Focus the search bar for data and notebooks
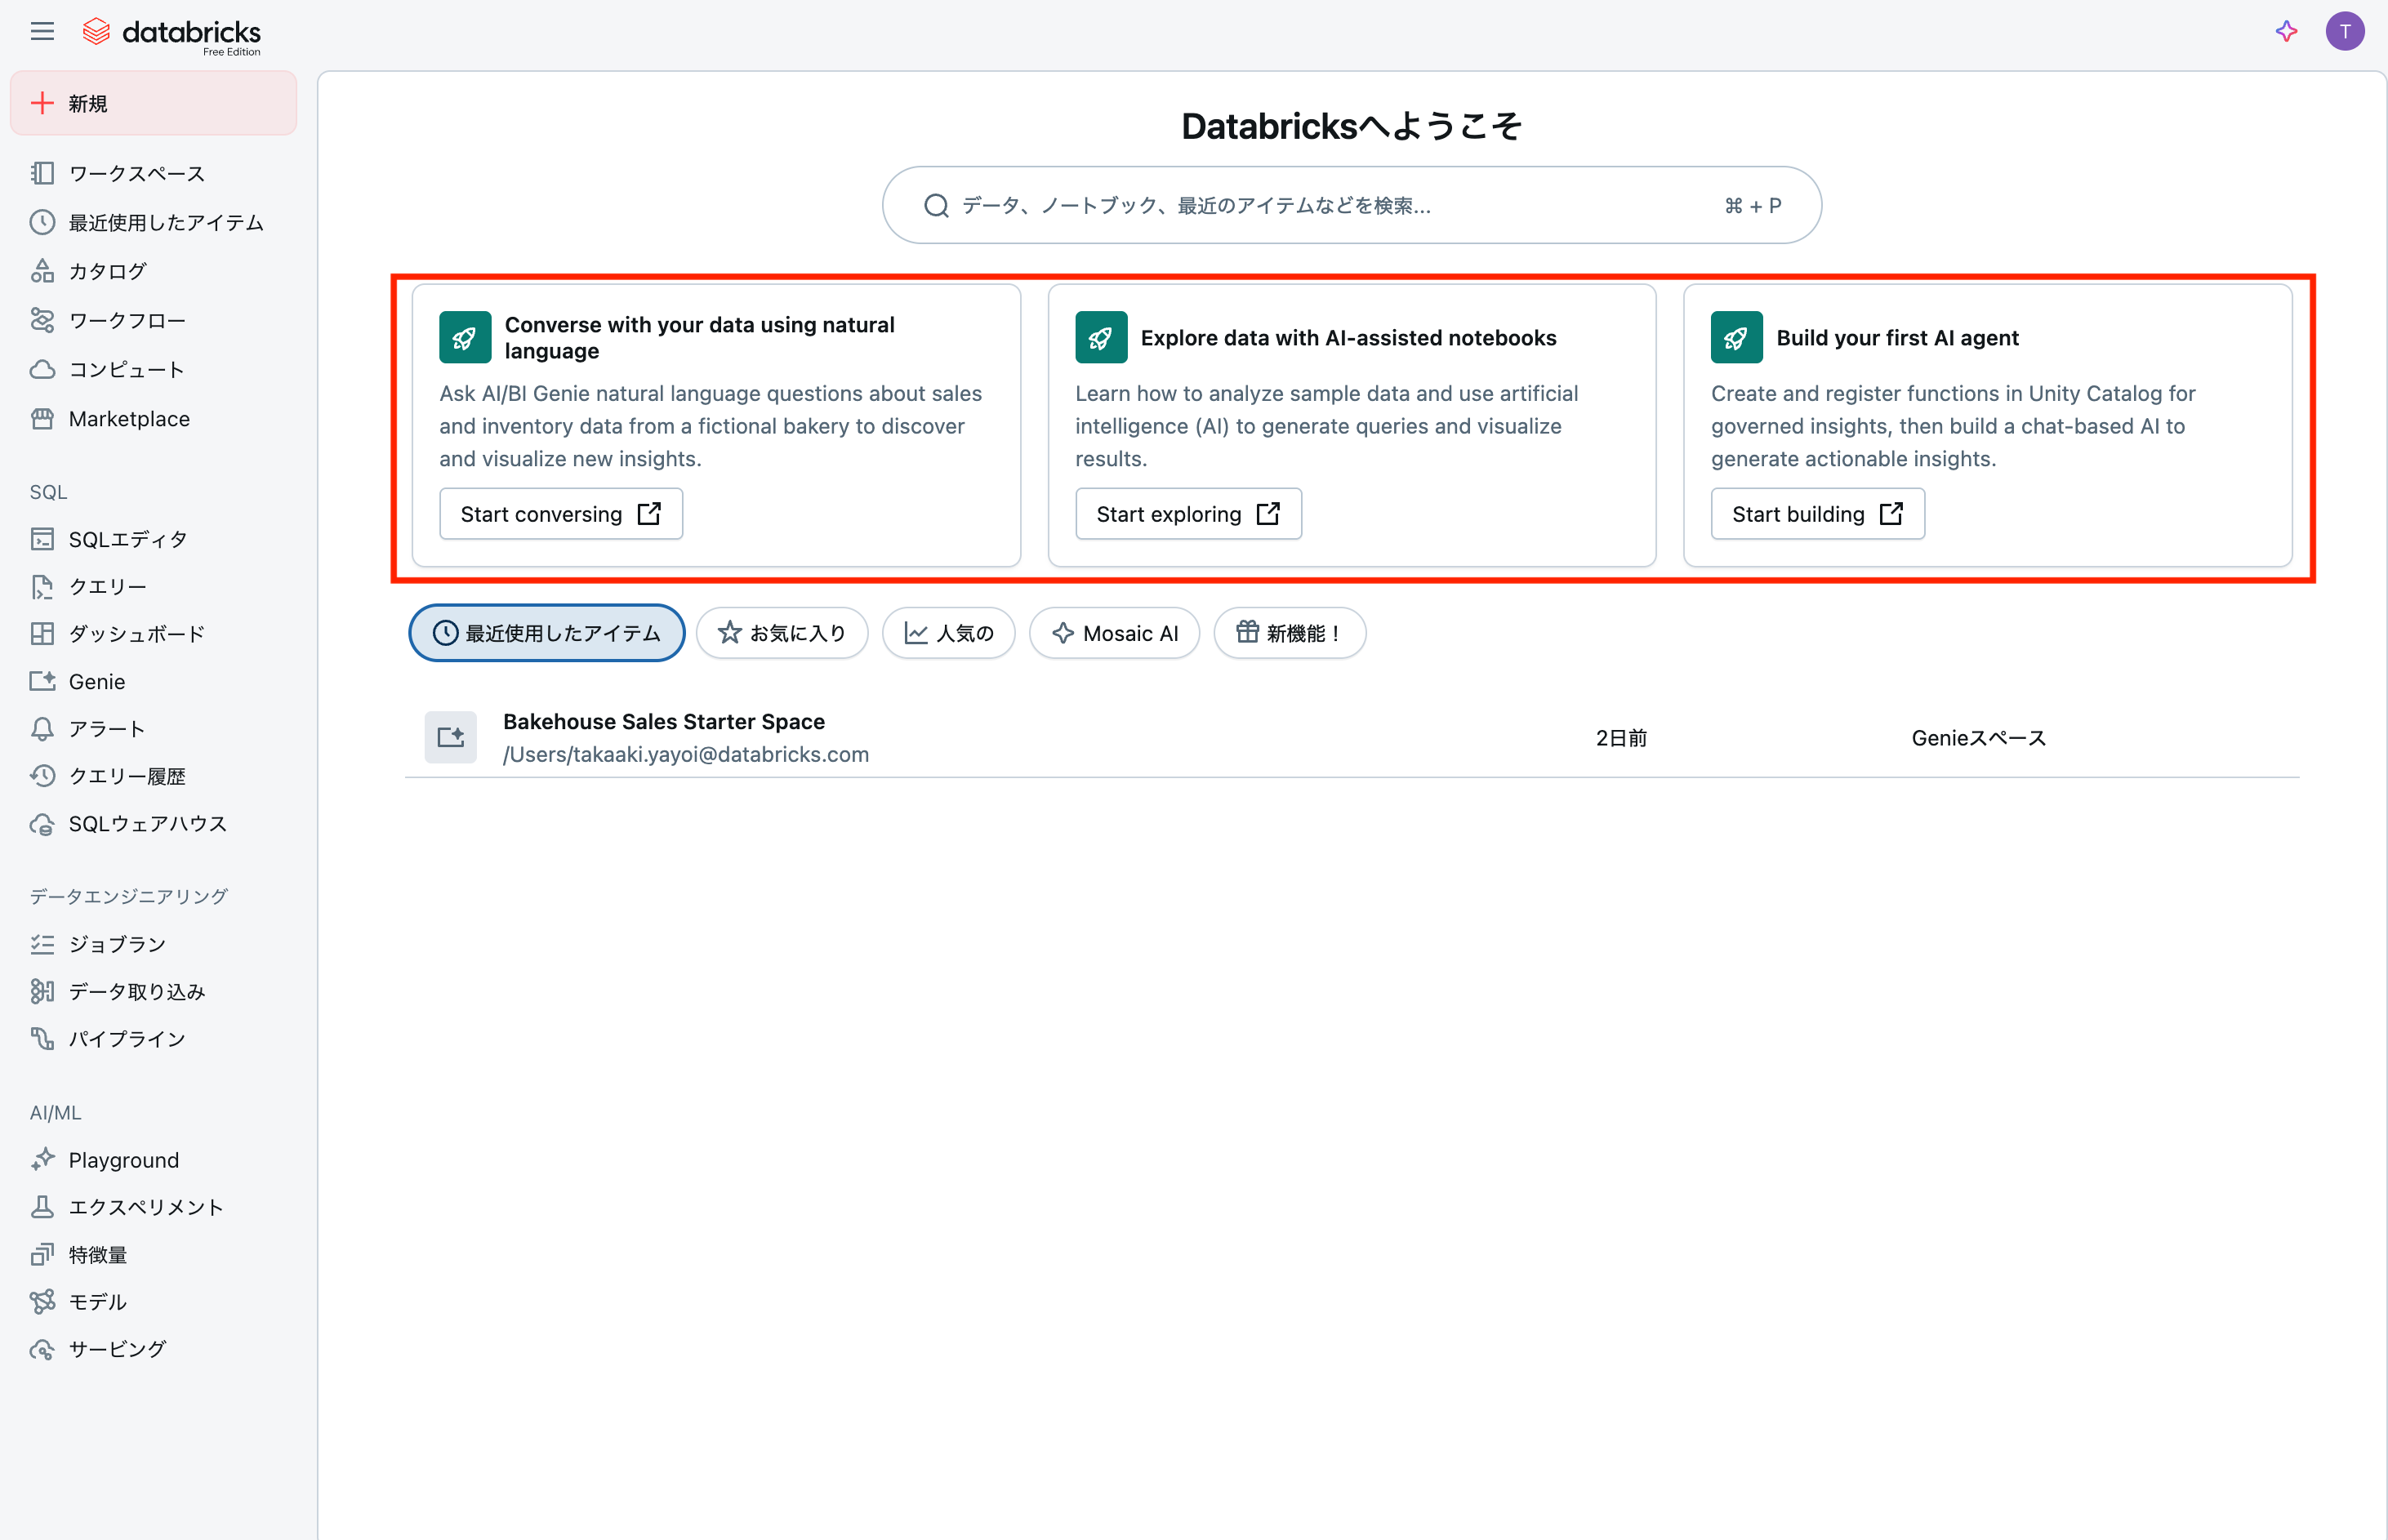Viewport: 2388px width, 1540px height. pyautogui.click(x=1351, y=205)
